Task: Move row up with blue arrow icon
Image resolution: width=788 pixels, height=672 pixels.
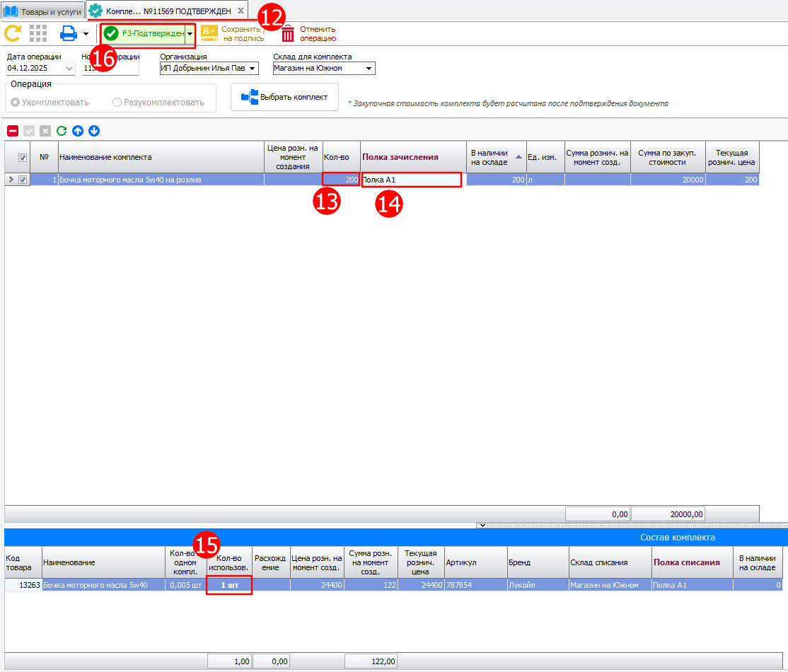Action: 78,131
